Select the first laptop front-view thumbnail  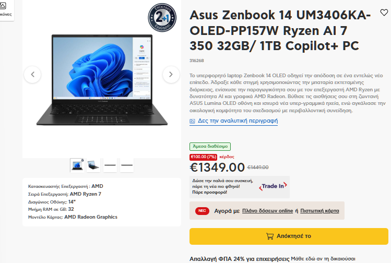(77, 165)
